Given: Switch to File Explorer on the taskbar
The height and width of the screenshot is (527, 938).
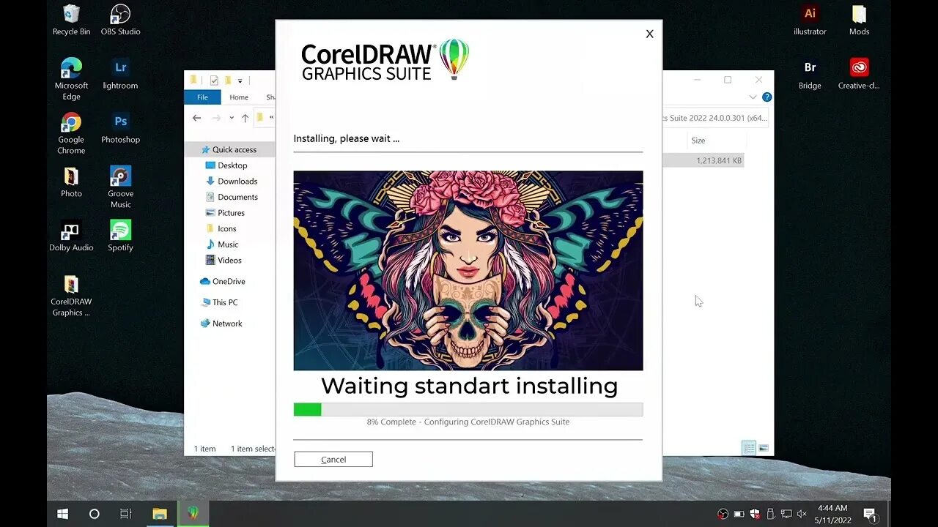Looking at the screenshot, I should point(160,514).
